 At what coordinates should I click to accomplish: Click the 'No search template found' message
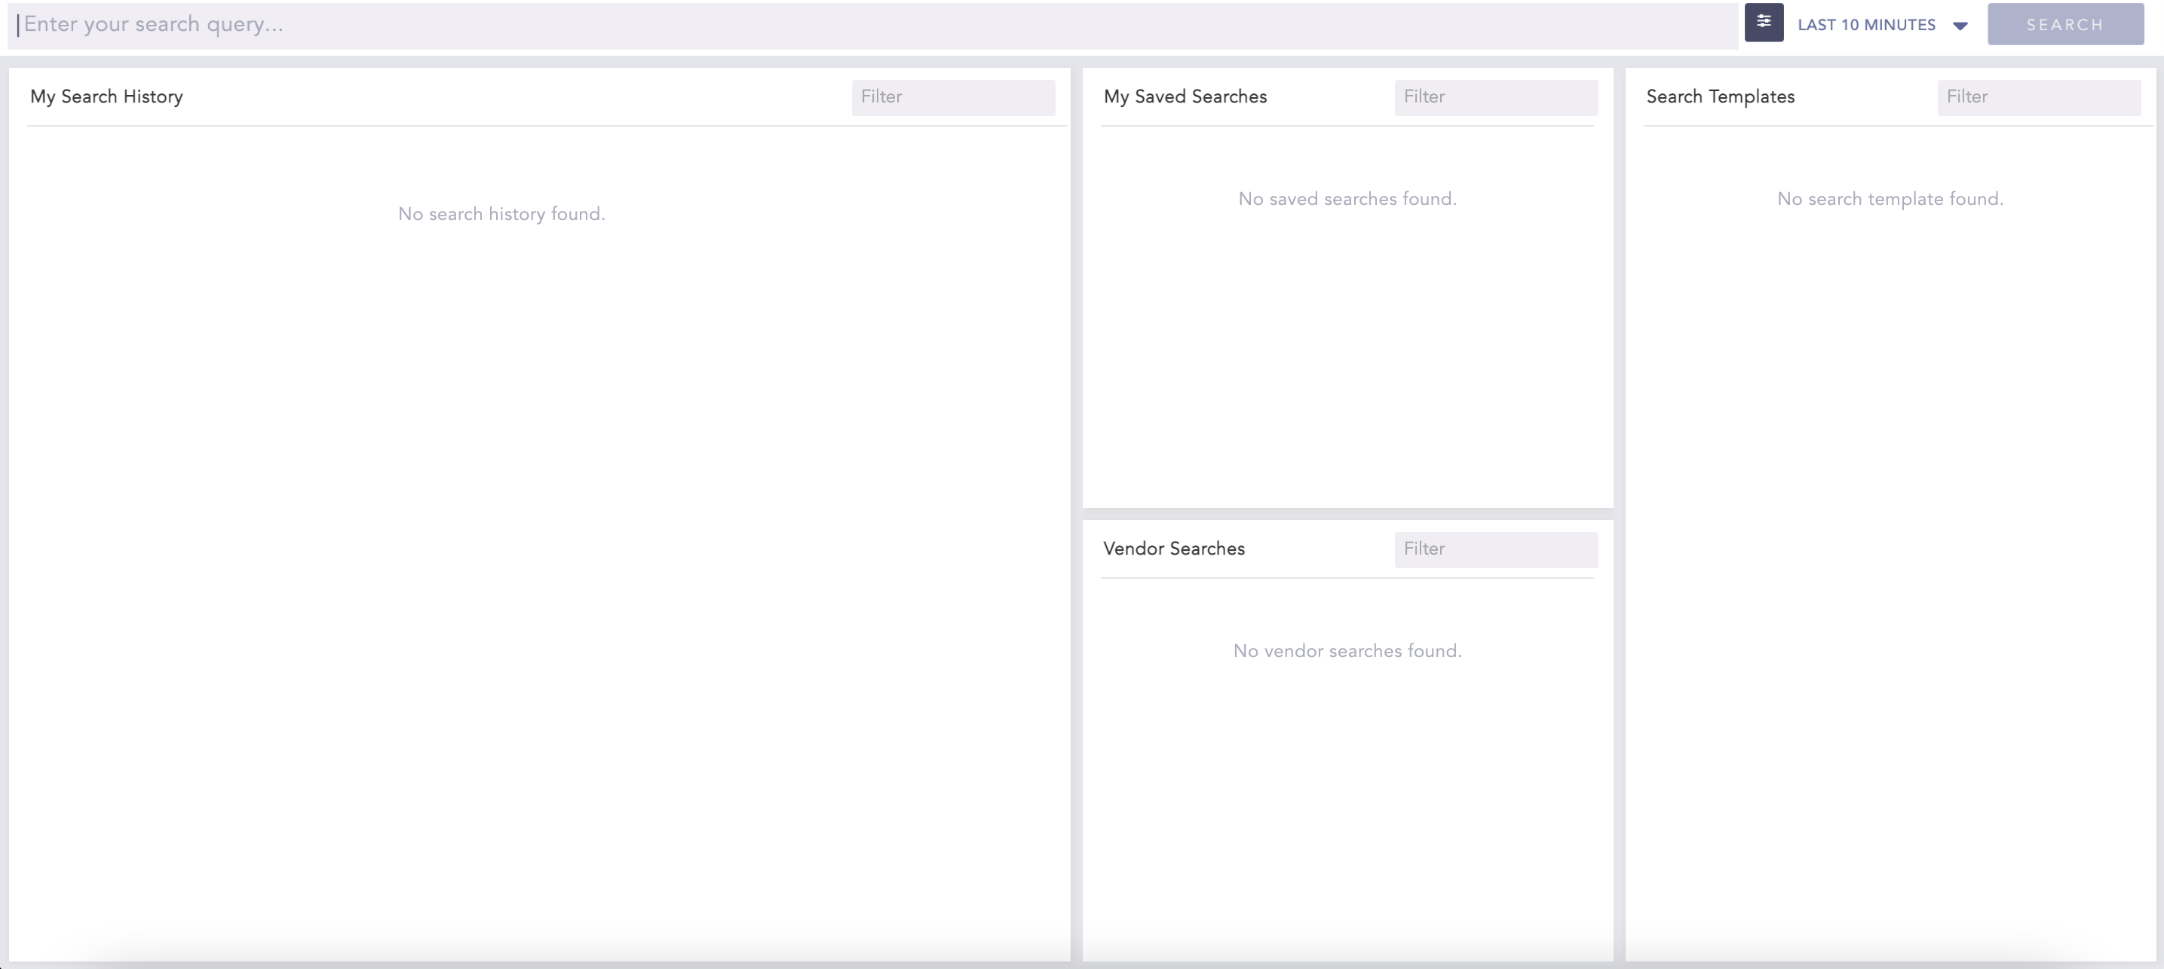point(1890,199)
